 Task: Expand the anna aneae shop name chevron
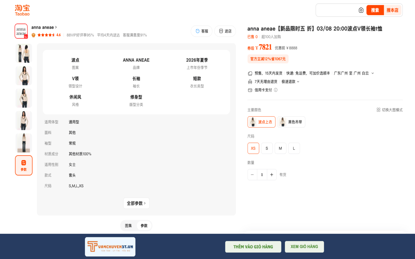coord(56,27)
